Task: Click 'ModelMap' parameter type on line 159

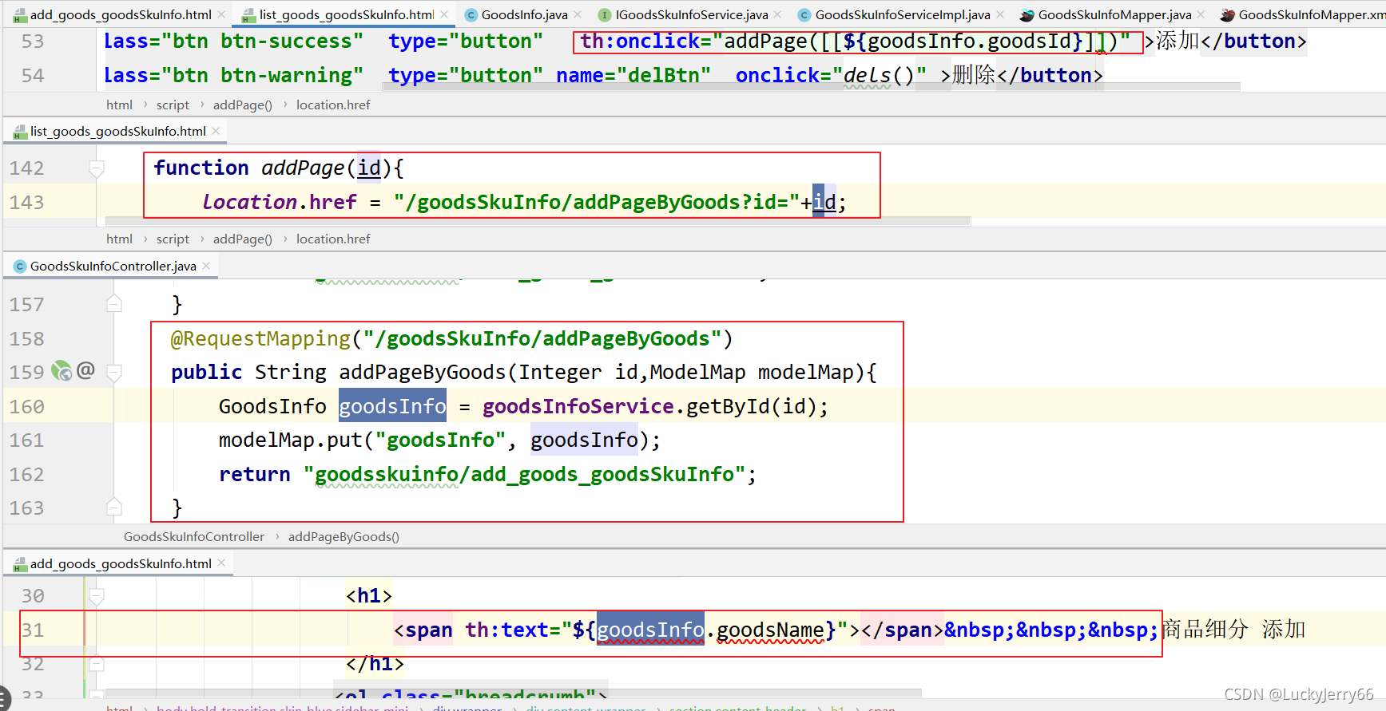Action: pyautogui.click(x=697, y=373)
